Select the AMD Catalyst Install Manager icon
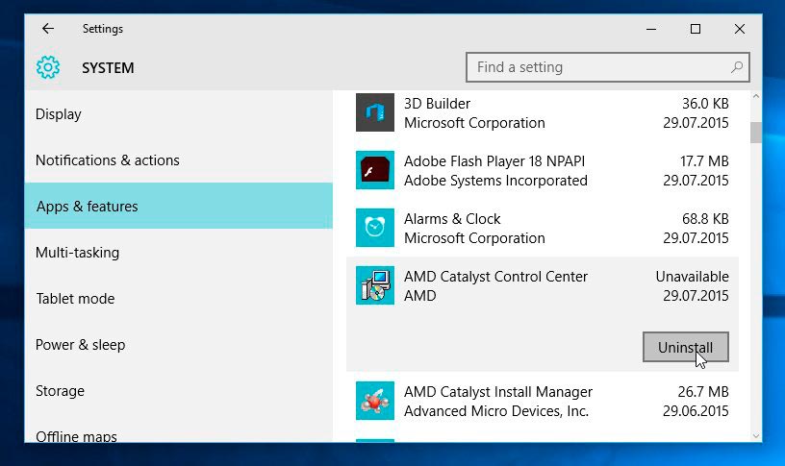 click(x=375, y=401)
